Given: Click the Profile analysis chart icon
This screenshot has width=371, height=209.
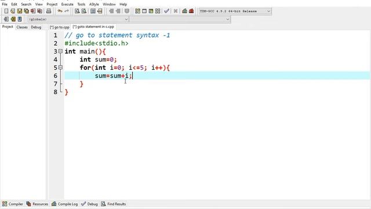Looking at the screenshot, I should (x=184, y=11).
